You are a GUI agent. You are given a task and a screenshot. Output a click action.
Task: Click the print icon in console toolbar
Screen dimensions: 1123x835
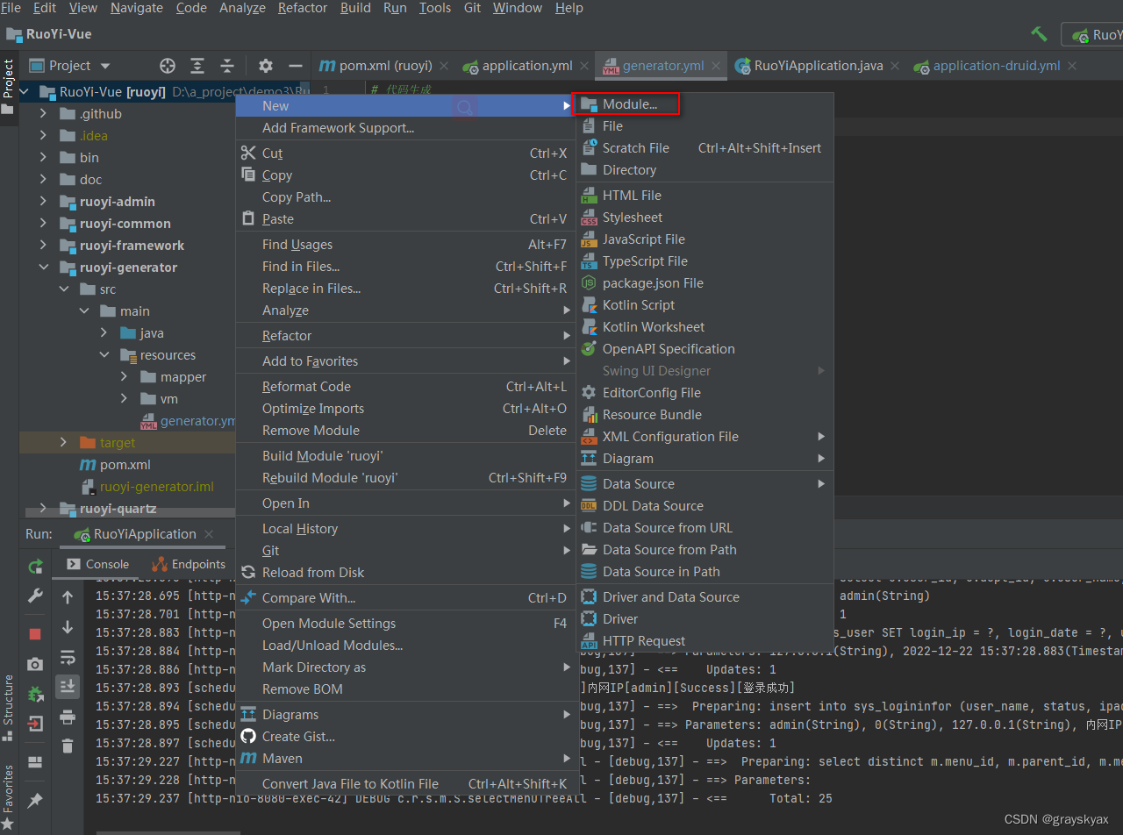(68, 717)
